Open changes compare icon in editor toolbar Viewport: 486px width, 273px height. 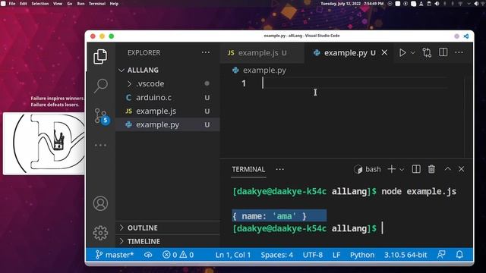click(427, 52)
